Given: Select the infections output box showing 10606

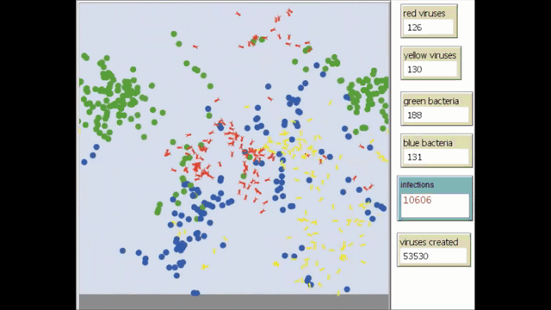Looking at the screenshot, I should click(435, 205).
